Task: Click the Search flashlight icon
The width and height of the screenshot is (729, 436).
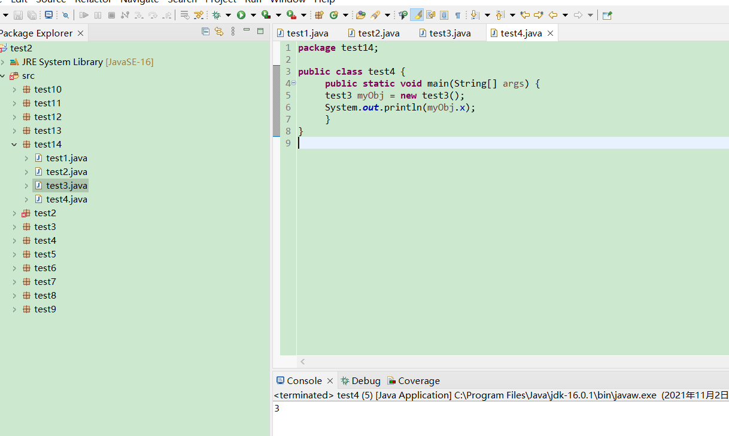Action: (375, 15)
